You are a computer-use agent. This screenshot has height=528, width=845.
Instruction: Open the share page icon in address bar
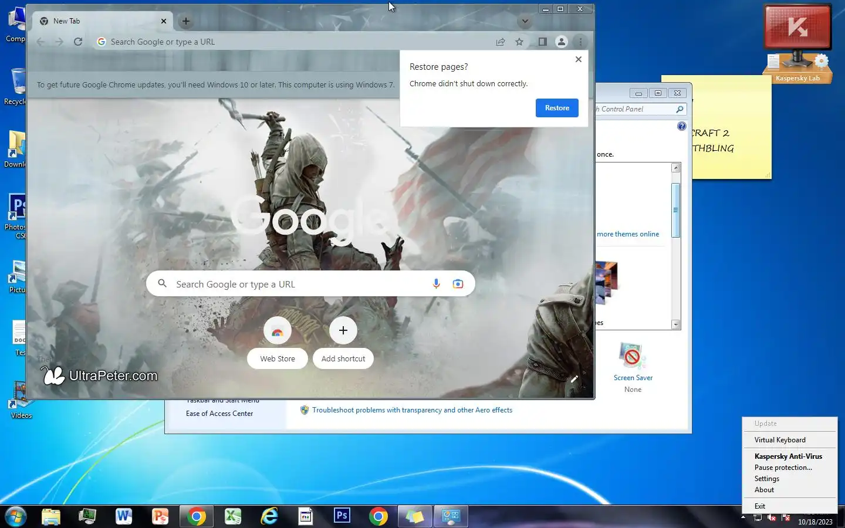tap(501, 42)
